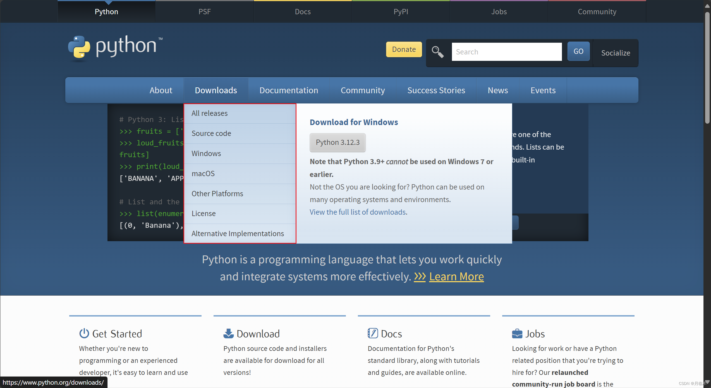Click the magnifying glass search icon
711x388 pixels.
[x=437, y=52]
